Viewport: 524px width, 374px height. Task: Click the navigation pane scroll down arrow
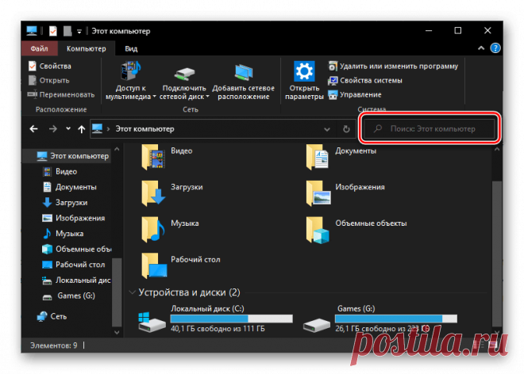click(x=117, y=332)
